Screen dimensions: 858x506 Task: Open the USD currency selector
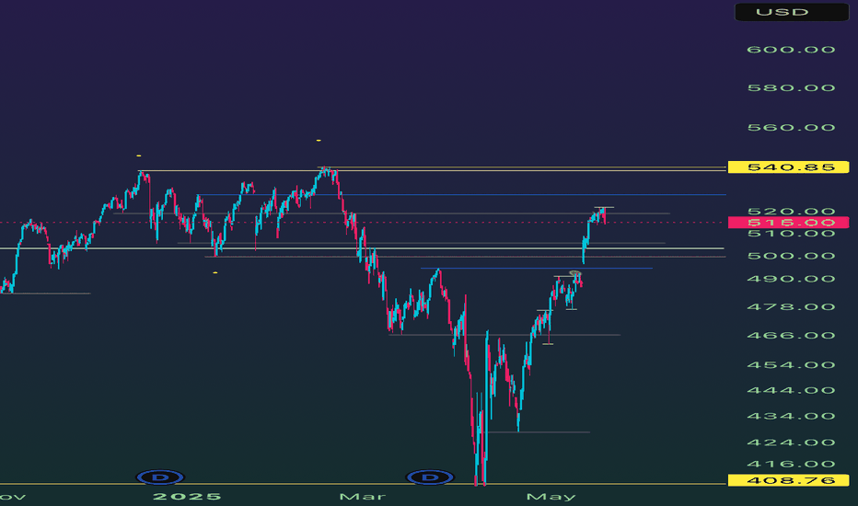[791, 12]
